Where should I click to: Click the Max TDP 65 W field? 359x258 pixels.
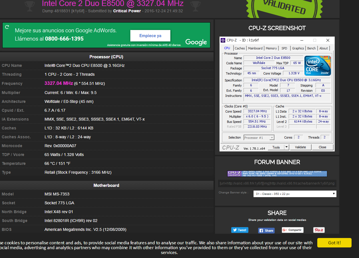coord(297,63)
